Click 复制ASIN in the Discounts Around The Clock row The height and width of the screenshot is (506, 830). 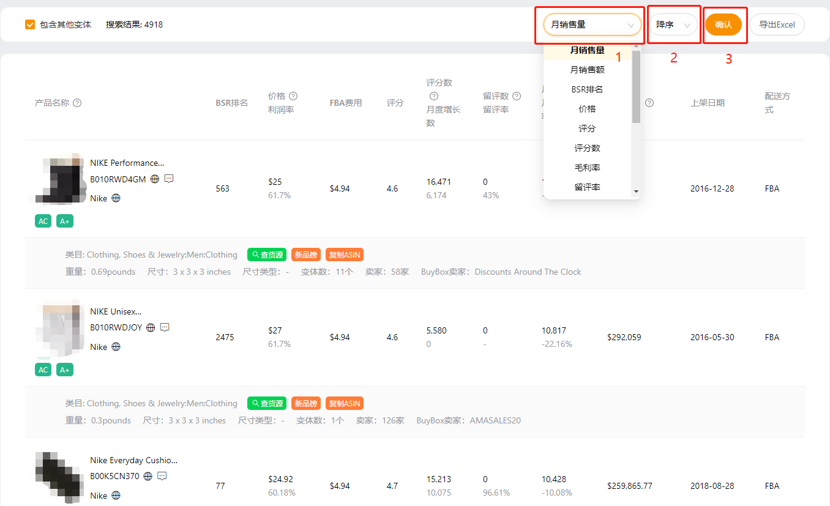point(345,255)
